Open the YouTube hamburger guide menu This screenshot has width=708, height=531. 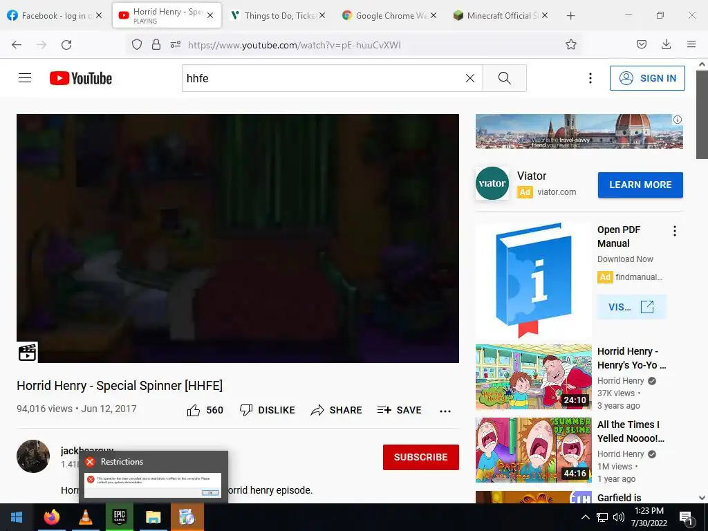click(25, 78)
